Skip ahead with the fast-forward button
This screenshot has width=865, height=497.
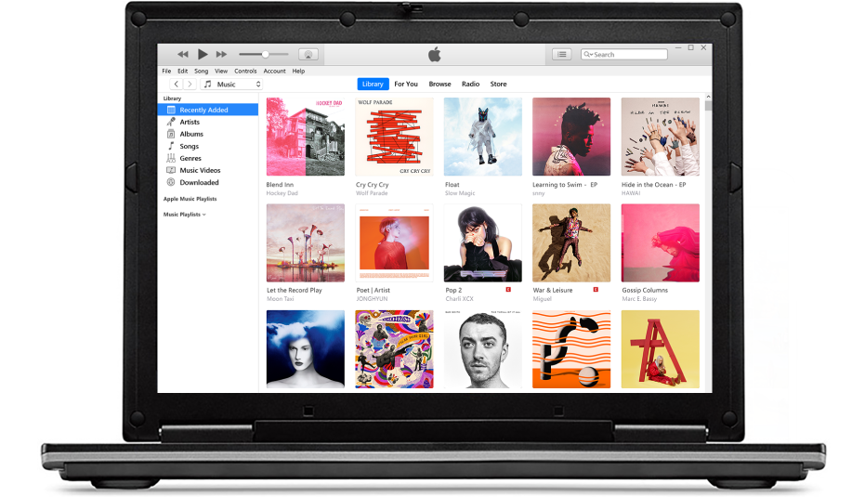point(221,54)
